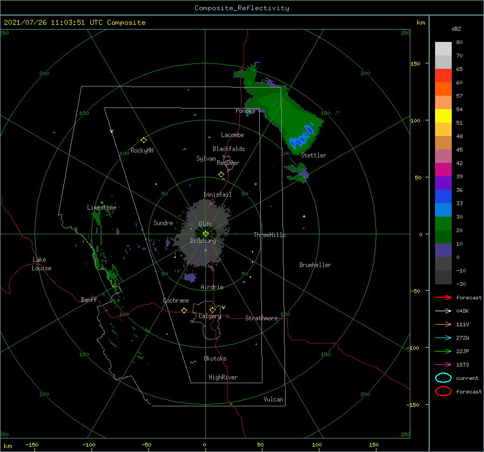Click the RedDeer city label
The image size is (484, 452).
pyautogui.click(x=228, y=163)
